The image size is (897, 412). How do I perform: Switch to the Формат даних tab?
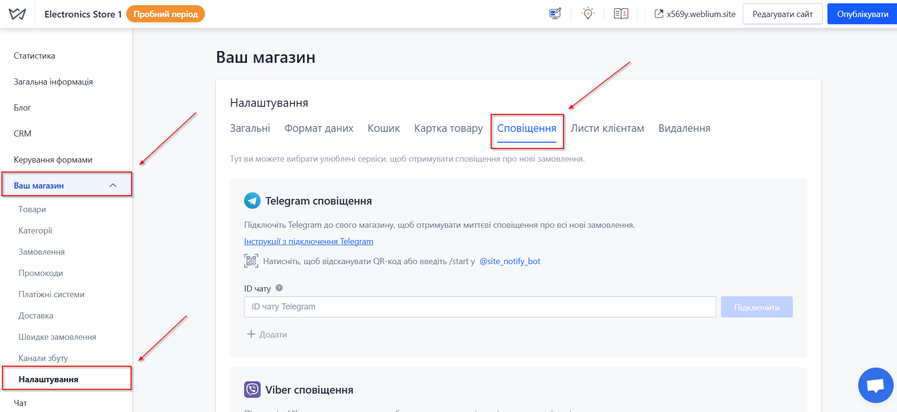(x=319, y=129)
